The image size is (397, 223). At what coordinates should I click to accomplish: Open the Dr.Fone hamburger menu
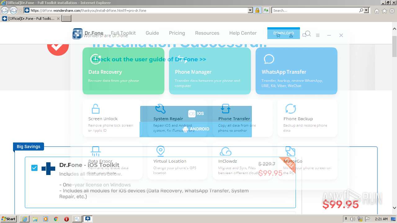pyautogui.click(x=318, y=35)
